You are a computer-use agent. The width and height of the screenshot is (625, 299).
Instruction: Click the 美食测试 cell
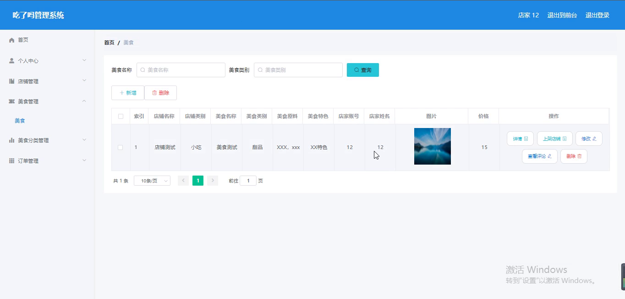click(227, 147)
